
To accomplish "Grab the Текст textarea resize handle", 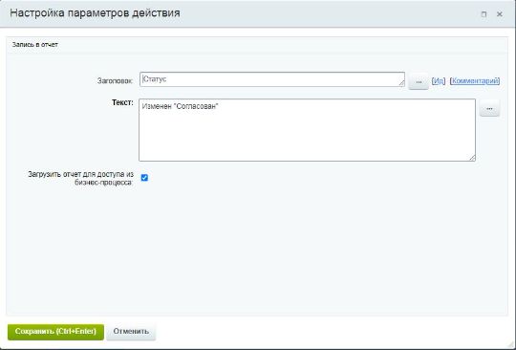I will (472, 158).
